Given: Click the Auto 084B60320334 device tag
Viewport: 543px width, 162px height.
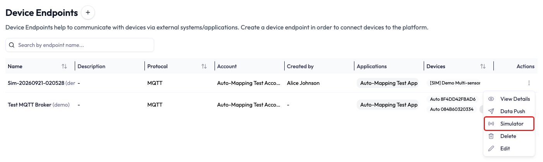Looking at the screenshot, I should [452, 109].
